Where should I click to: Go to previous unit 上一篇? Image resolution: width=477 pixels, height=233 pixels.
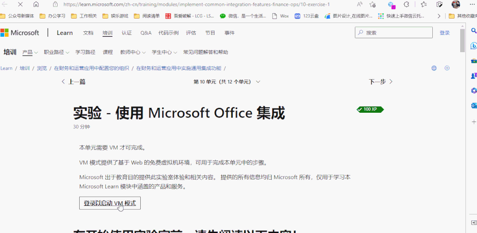[73, 81]
